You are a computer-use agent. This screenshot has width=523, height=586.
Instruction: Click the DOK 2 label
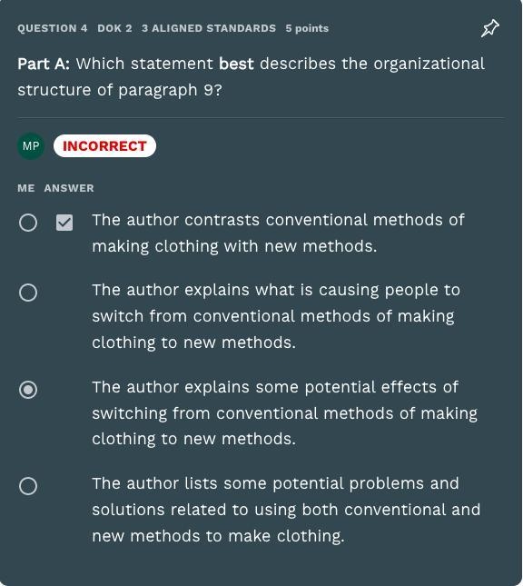coord(114,28)
